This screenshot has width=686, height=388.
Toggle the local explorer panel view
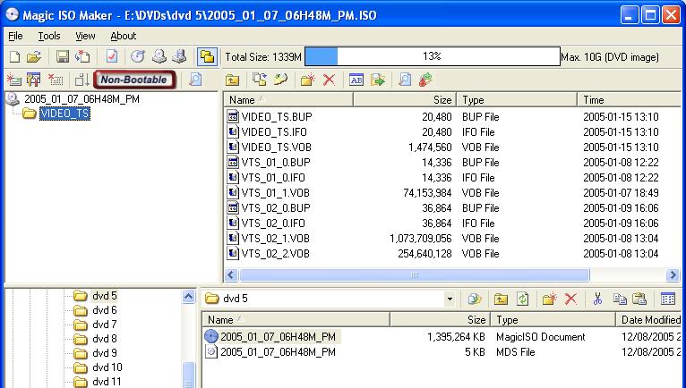point(208,57)
